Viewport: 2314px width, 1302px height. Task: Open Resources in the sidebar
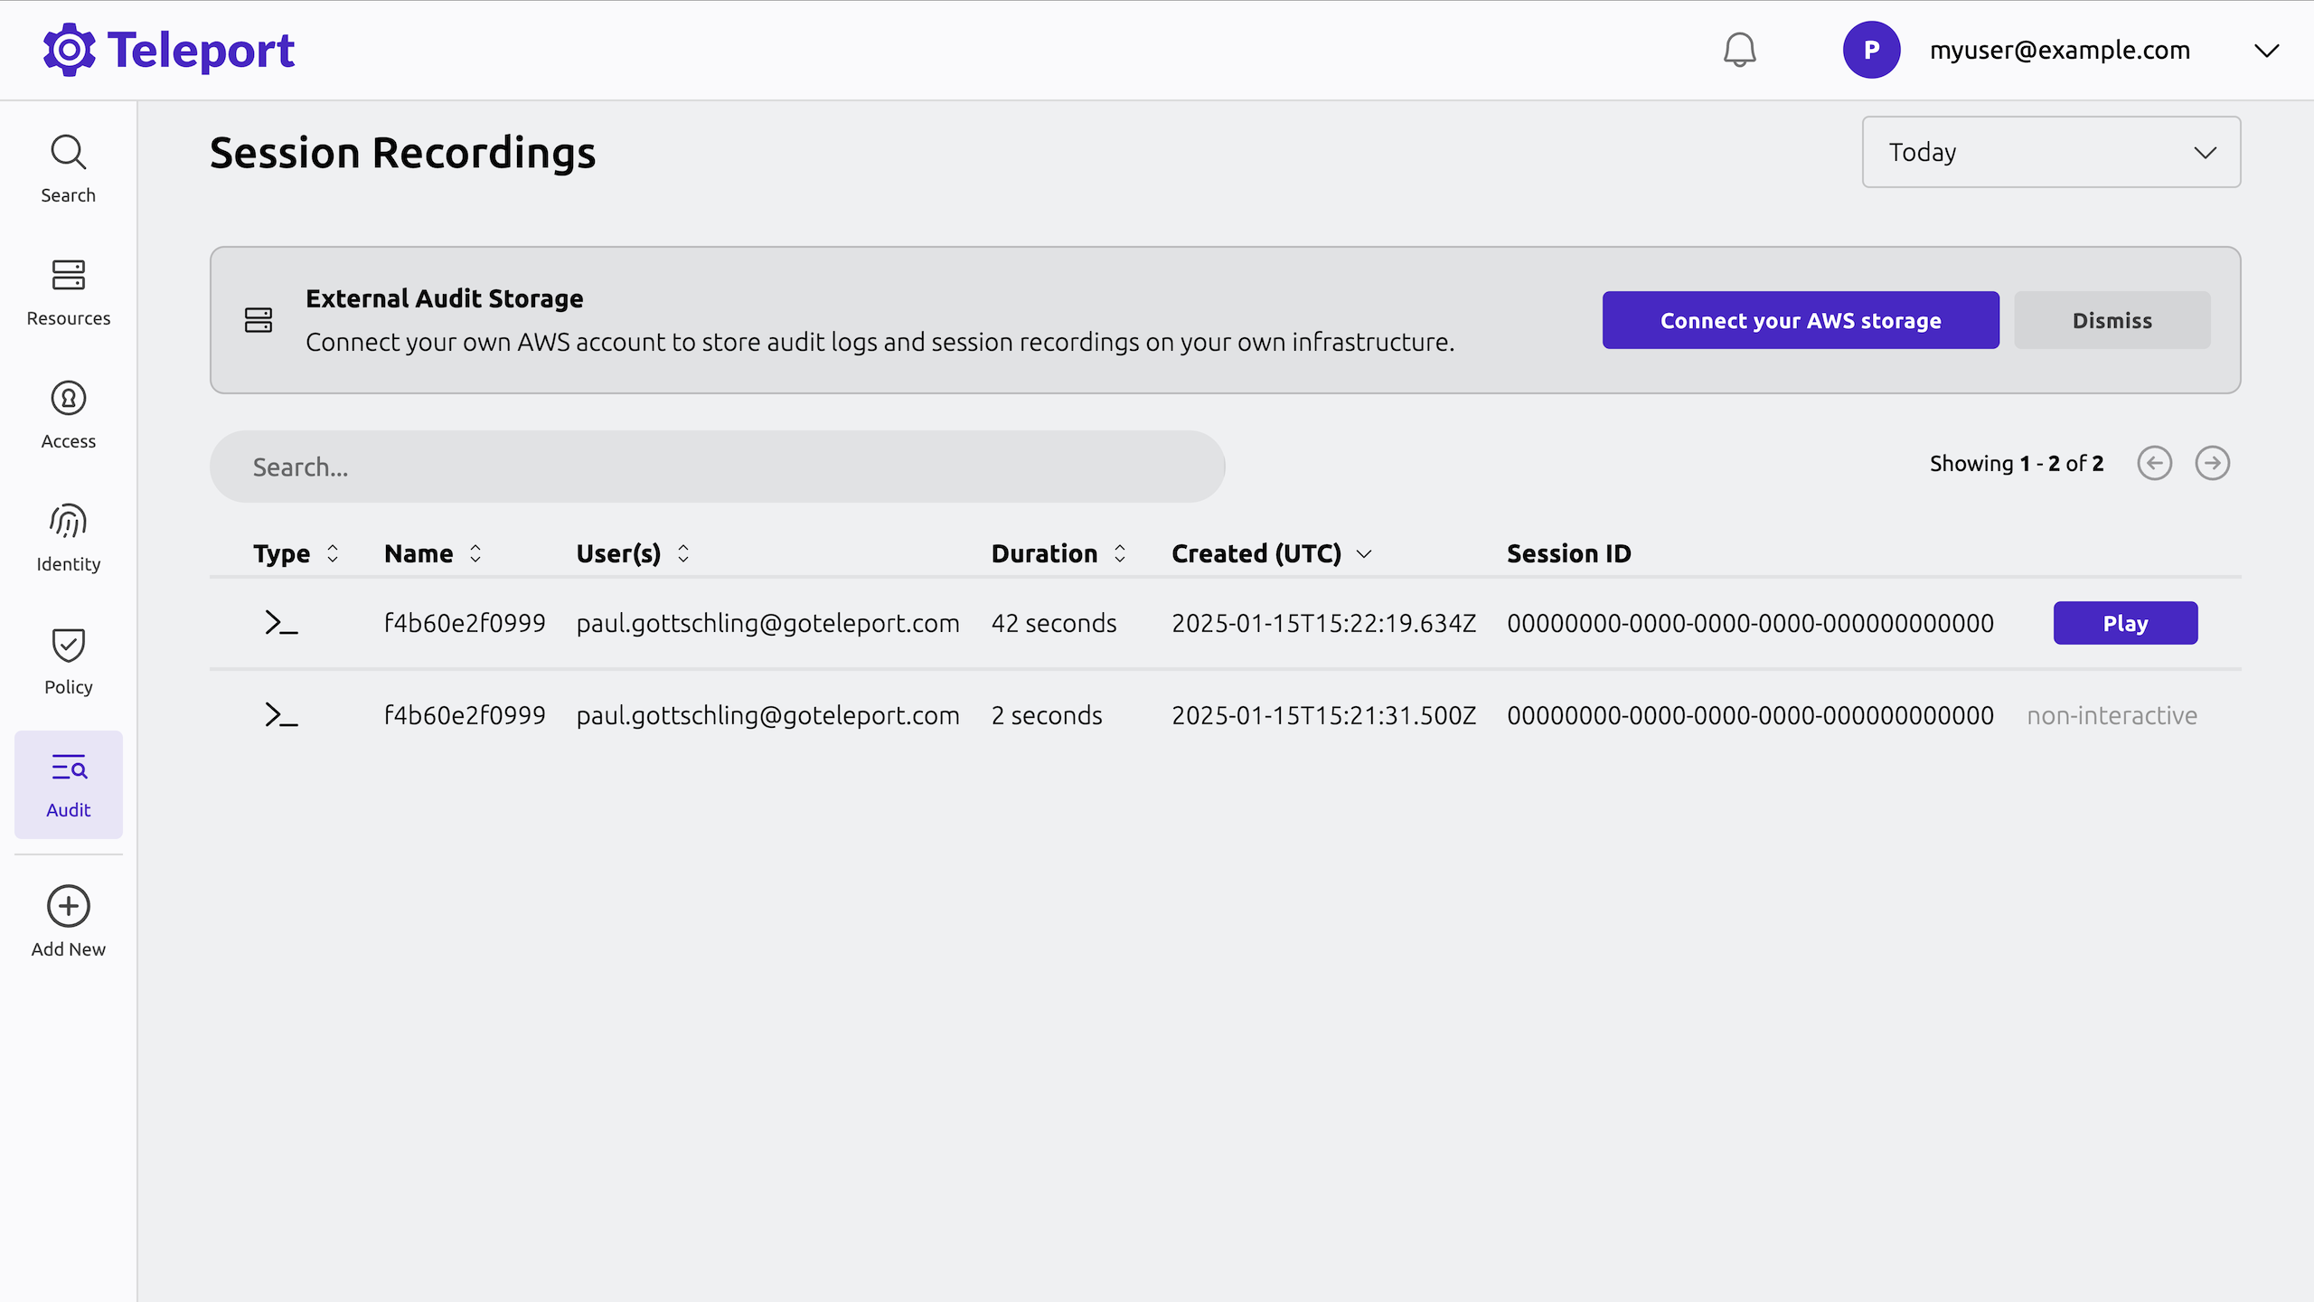pyautogui.click(x=68, y=291)
